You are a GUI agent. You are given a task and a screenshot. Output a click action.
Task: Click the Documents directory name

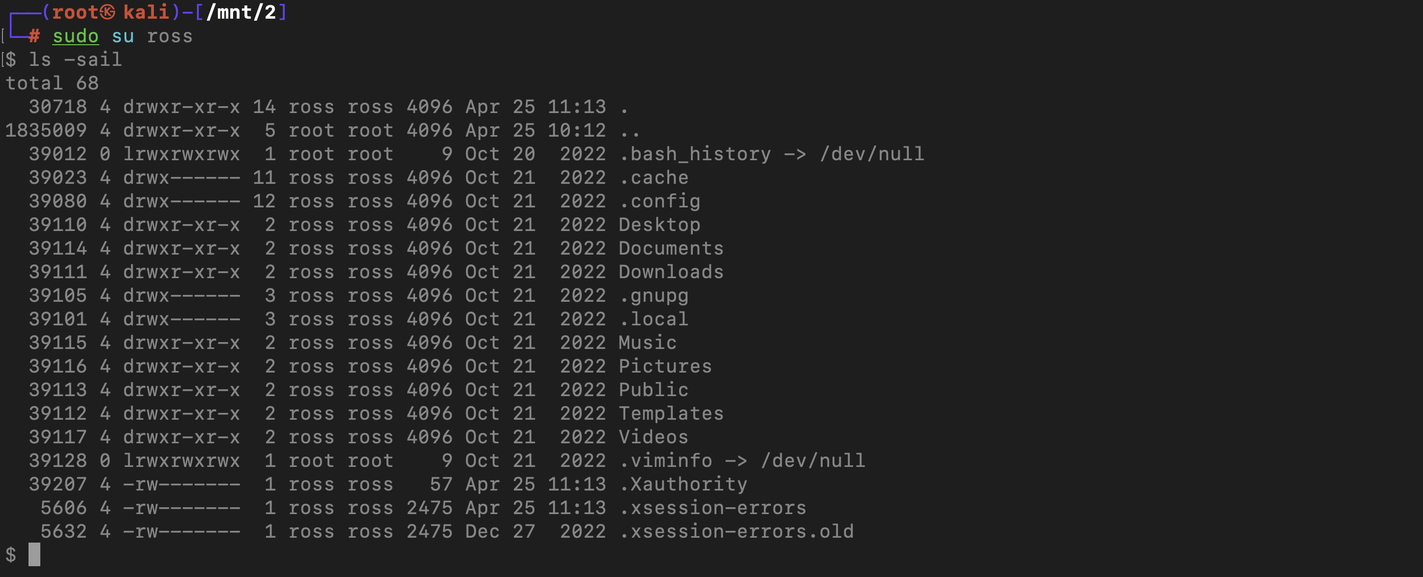click(671, 249)
